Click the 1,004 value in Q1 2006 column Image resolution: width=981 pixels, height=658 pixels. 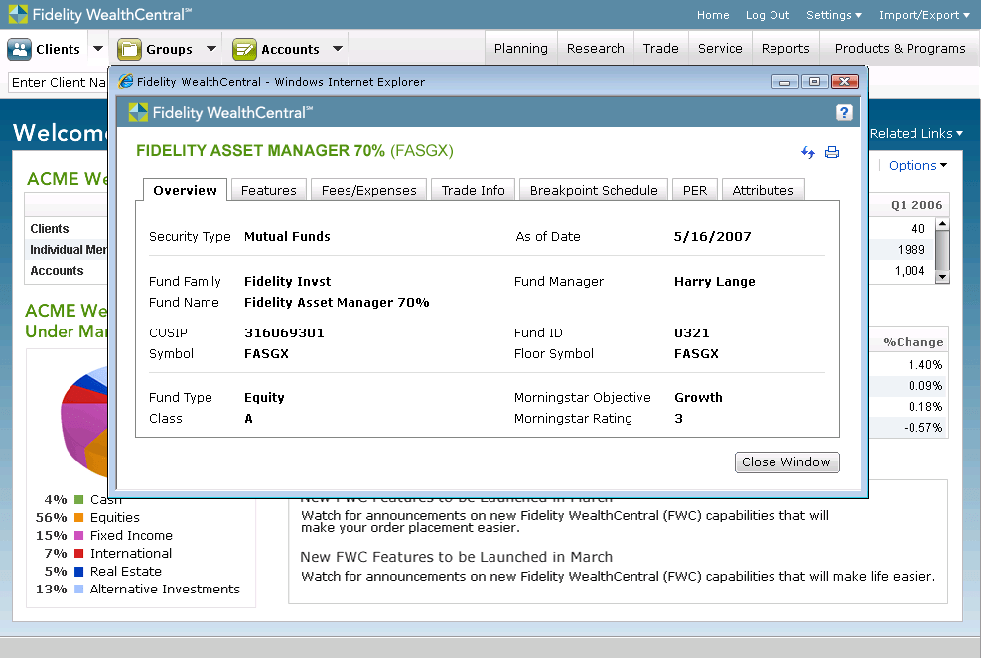tap(910, 270)
